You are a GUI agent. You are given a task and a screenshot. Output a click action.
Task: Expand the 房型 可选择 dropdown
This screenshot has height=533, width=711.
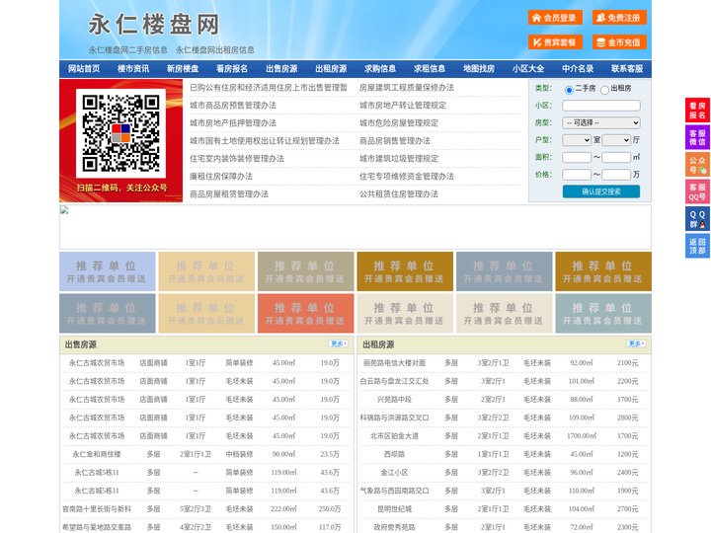point(601,122)
